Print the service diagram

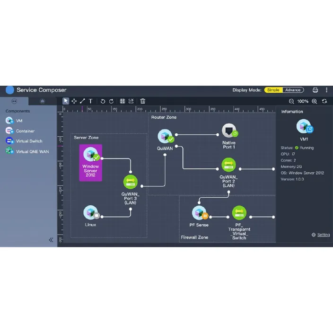pos(315,90)
